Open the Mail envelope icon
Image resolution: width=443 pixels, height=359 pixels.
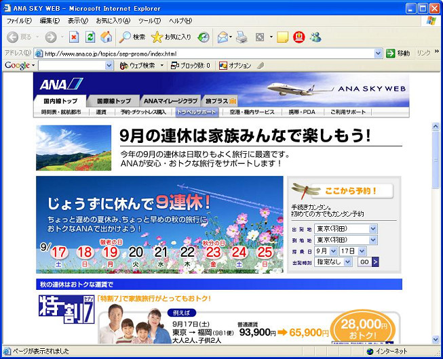click(x=223, y=37)
